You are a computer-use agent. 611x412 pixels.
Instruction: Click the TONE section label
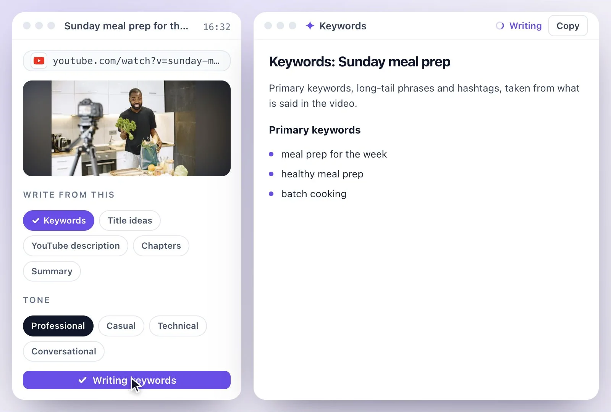tap(36, 300)
